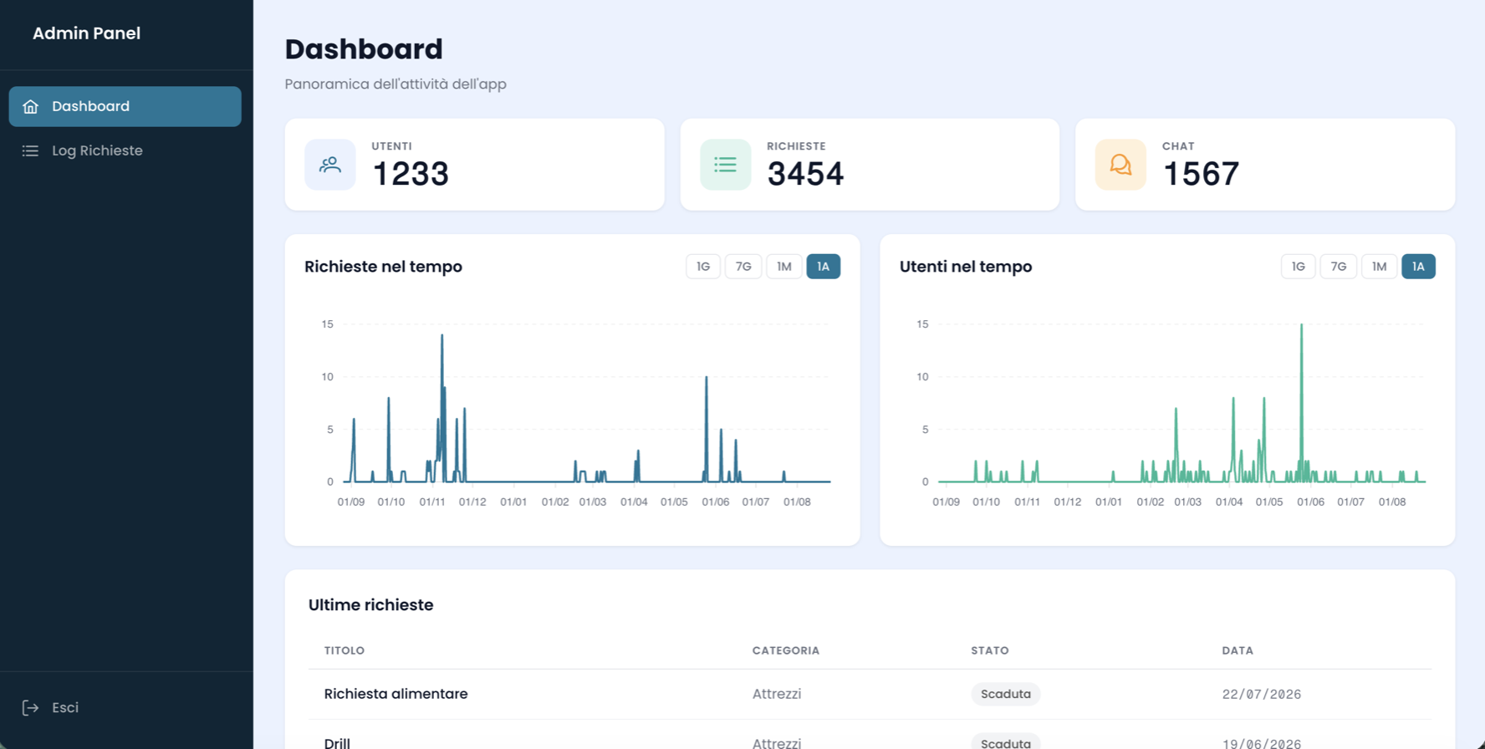The height and width of the screenshot is (749, 1485).
Task: Select 1A range for Utenti nel tempo
Action: click(x=1419, y=267)
